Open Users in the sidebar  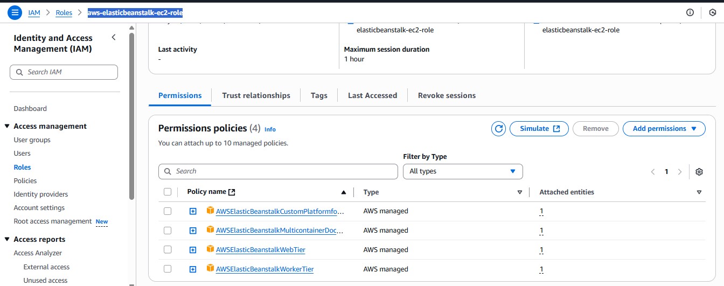(x=22, y=154)
